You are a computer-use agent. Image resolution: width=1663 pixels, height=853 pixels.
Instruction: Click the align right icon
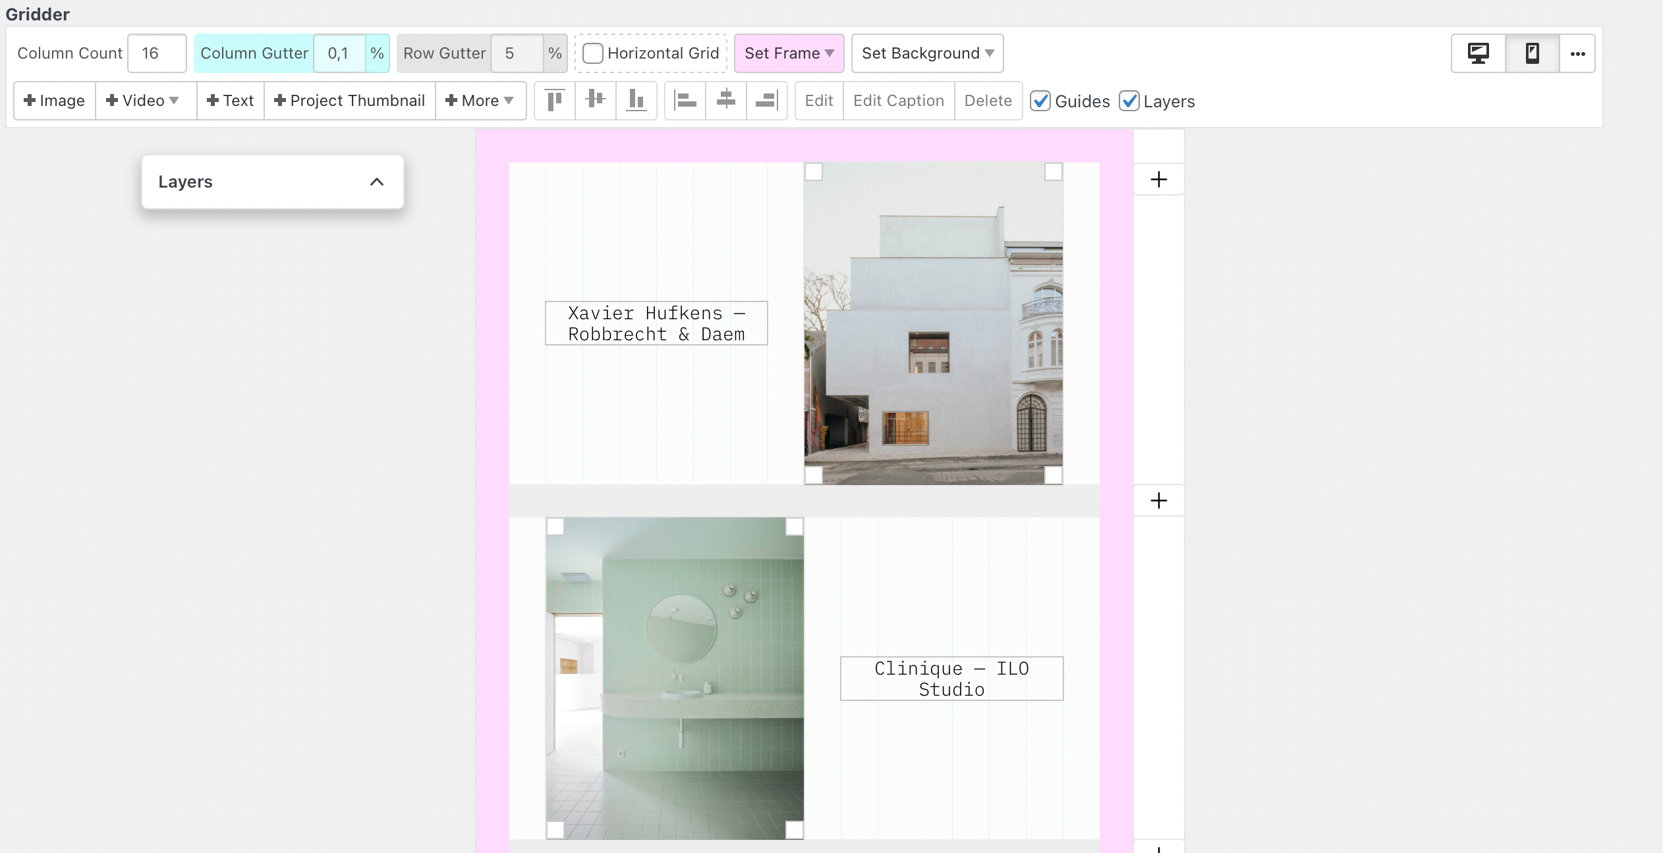pos(767,101)
